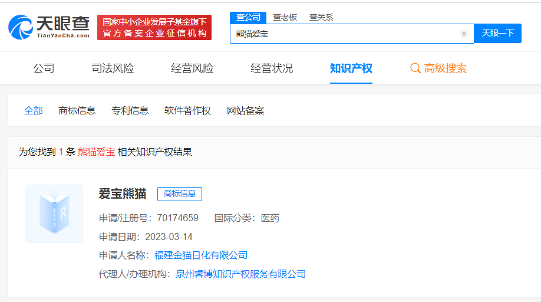The width and height of the screenshot is (541, 302).
Task: Select the 查公司 search tab
Action: [248, 17]
